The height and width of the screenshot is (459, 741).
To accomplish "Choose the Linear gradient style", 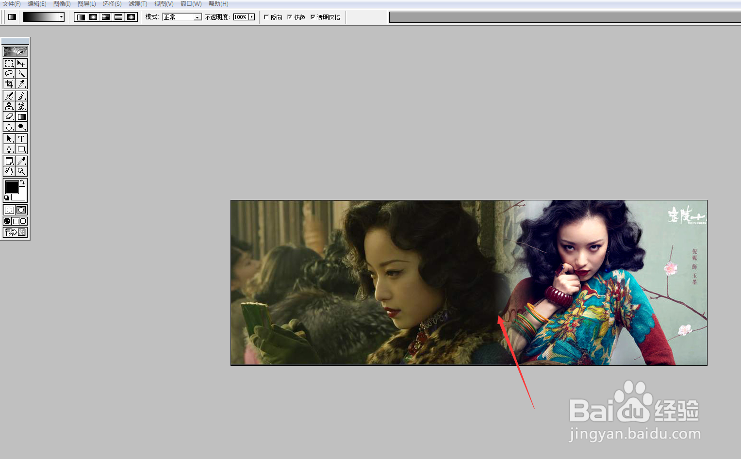I will (x=81, y=17).
